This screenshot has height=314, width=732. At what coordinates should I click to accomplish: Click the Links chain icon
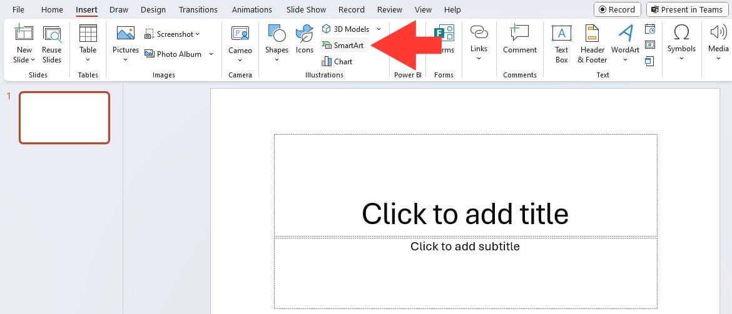(479, 32)
